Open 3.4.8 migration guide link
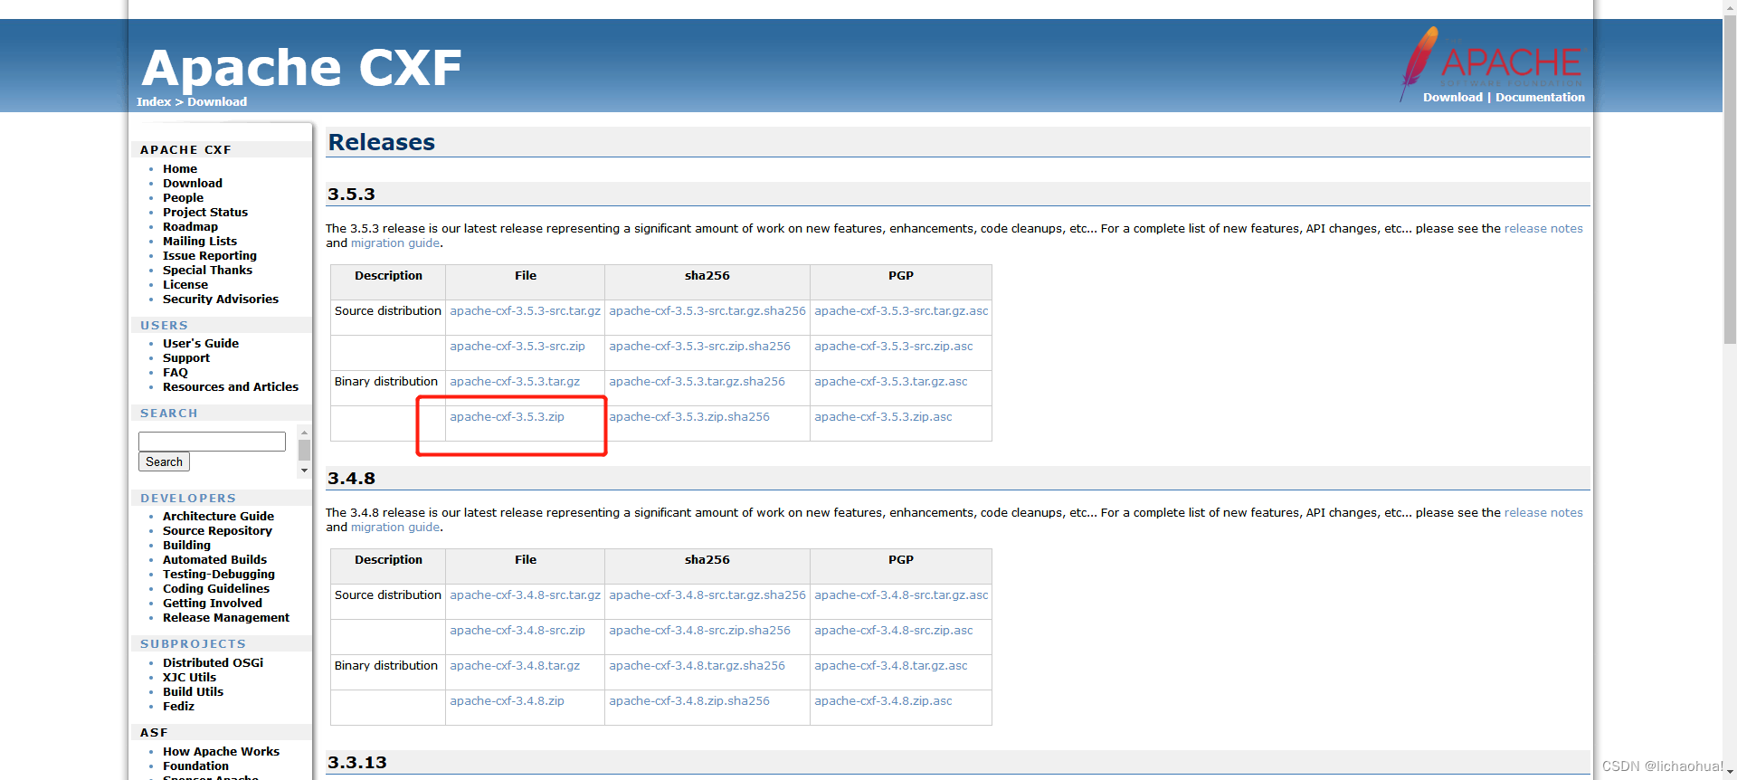Image resolution: width=1737 pixels, height=780 pixels. [395, 528]
